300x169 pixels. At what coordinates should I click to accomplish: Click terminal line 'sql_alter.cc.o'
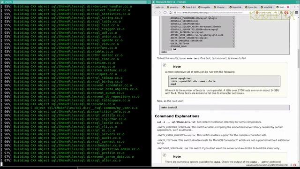[x=60, y=161]
